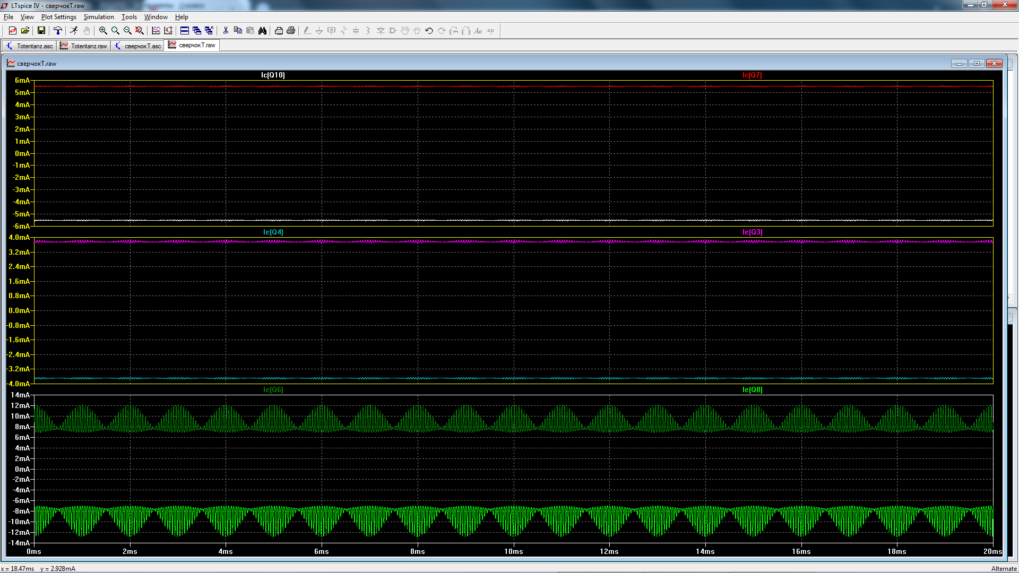The width and height of the screenshot is (1019, 573).
Task: Click the Save floppy disk icon
Action: 41,31
